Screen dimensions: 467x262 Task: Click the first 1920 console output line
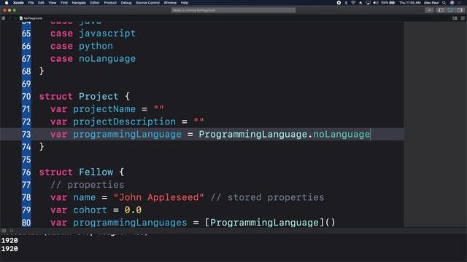pos(9,241)
